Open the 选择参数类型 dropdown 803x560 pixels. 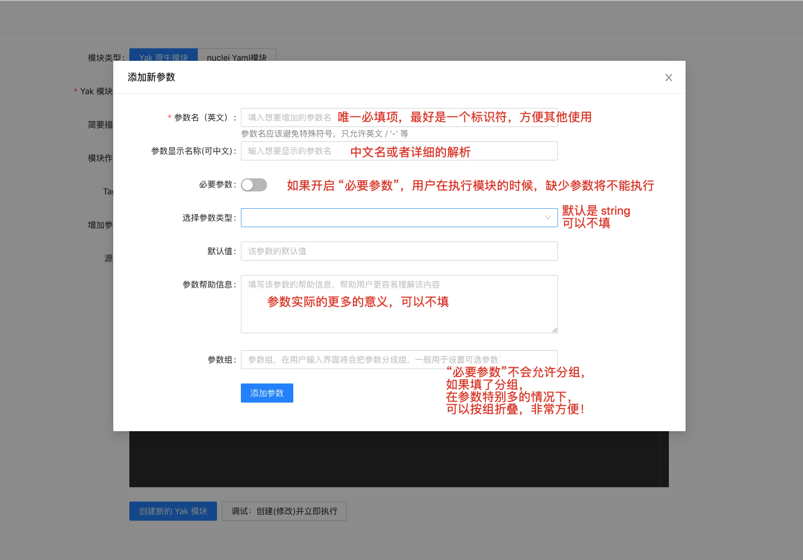(393, 218)
